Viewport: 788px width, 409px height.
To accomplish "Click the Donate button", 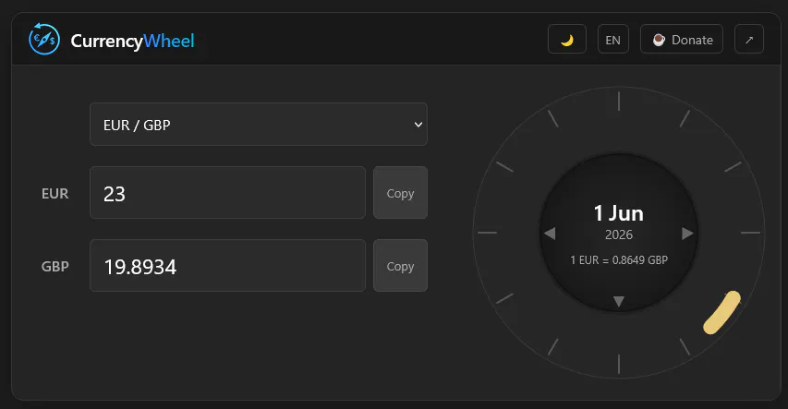I will 682,39.
